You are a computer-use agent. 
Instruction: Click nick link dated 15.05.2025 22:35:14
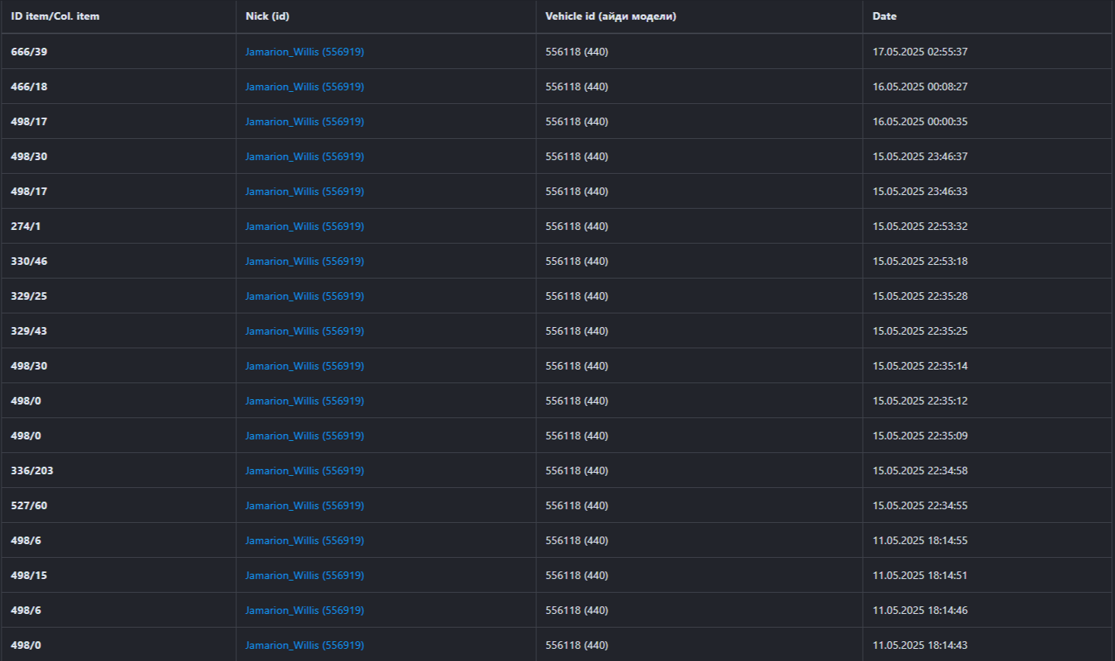(x=304, y=366)
